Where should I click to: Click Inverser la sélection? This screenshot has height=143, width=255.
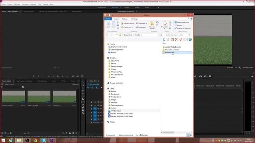tap(182, 28)
